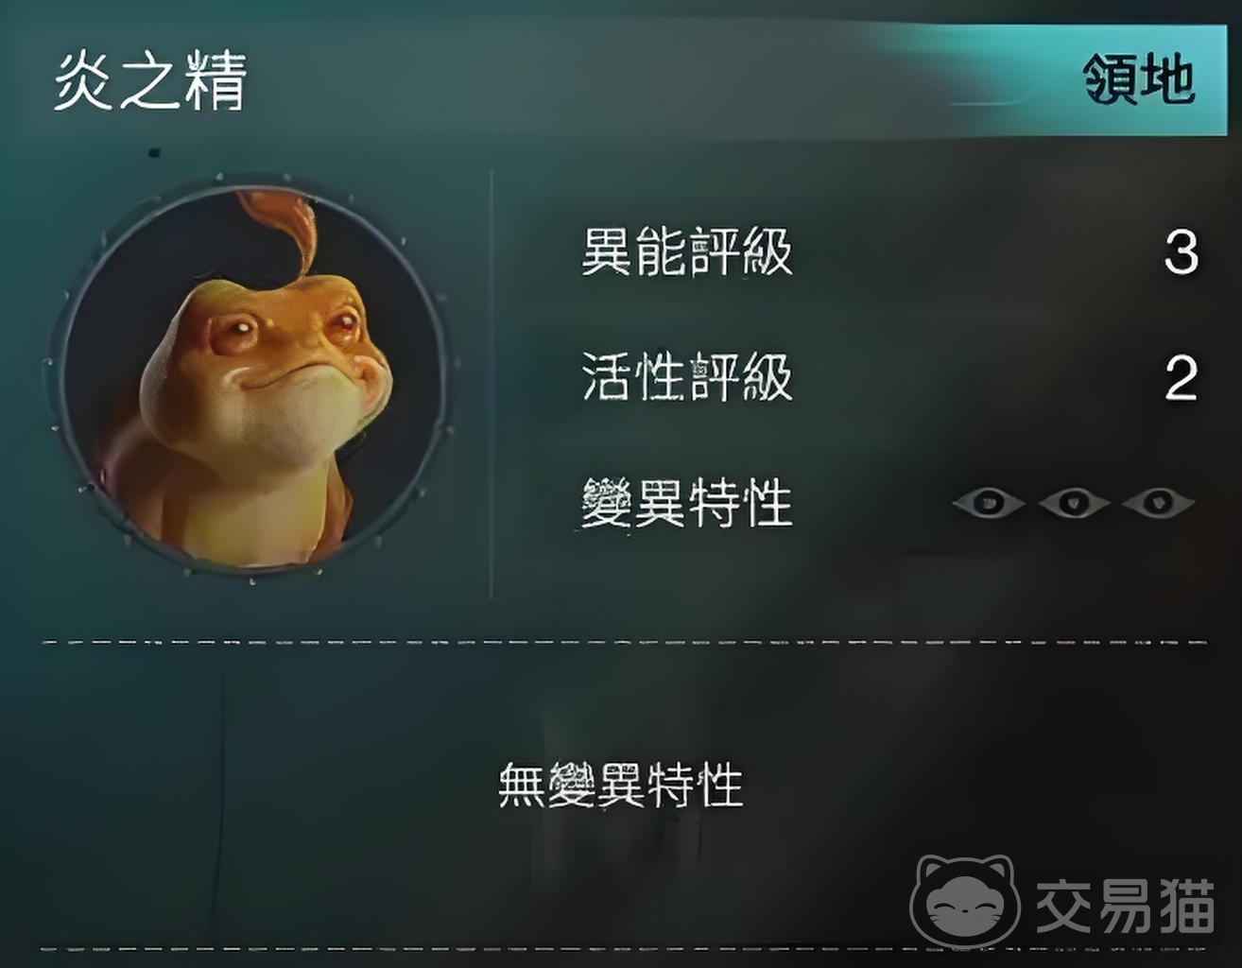
Task: Click the first mutation eye icon
Action: coord(988,502)
